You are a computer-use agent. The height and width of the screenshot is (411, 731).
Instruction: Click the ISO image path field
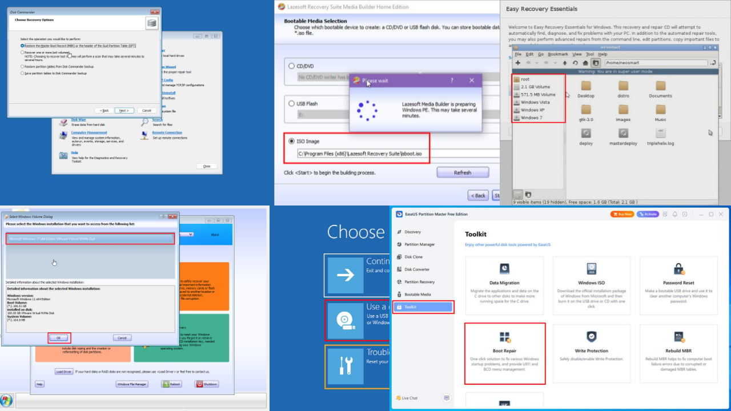(399, 154)
